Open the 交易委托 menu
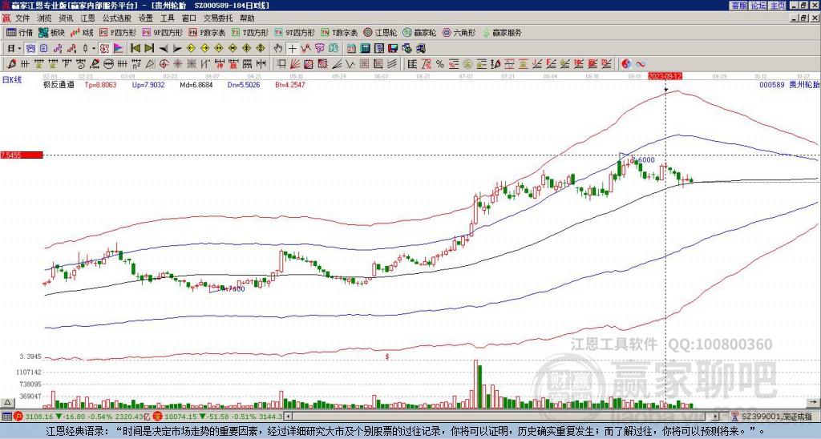Screen dimensions: 821x439 pyautogui.click(x=218, y=18)
